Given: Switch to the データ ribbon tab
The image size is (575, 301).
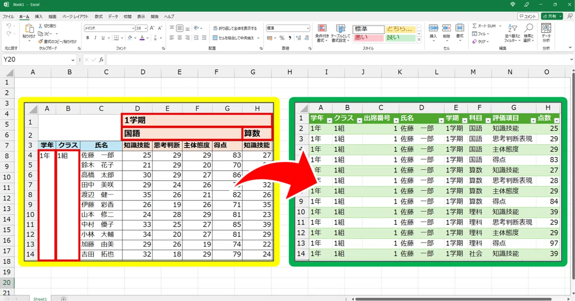Looking at the screenshot, I should point(113,16).
